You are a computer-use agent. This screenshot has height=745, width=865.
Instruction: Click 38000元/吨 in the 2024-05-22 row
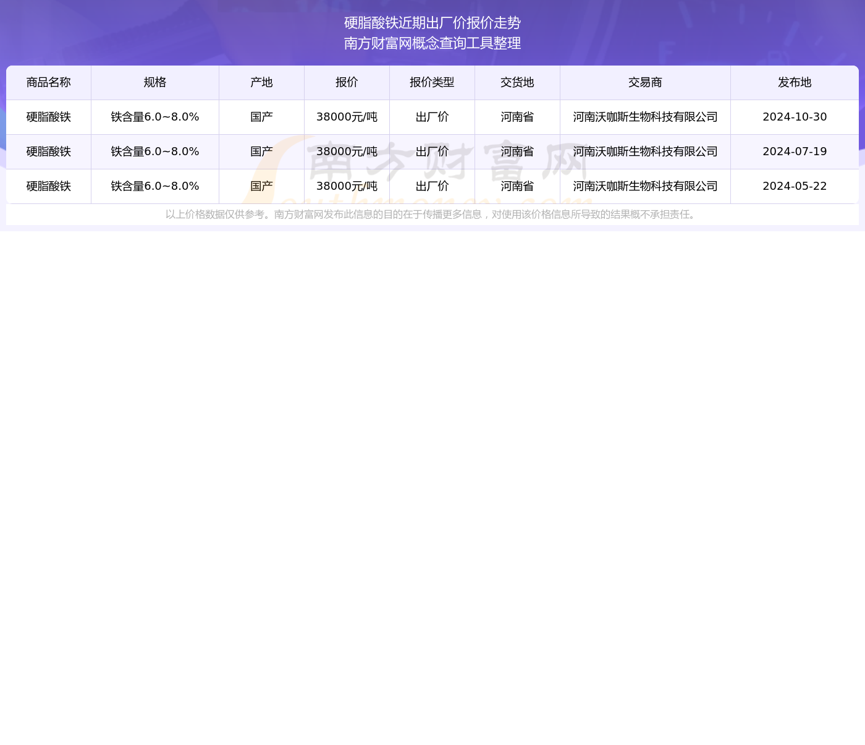pos(347,186)
